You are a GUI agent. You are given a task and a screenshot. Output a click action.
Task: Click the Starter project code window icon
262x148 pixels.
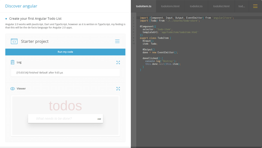tap(14, 41)
